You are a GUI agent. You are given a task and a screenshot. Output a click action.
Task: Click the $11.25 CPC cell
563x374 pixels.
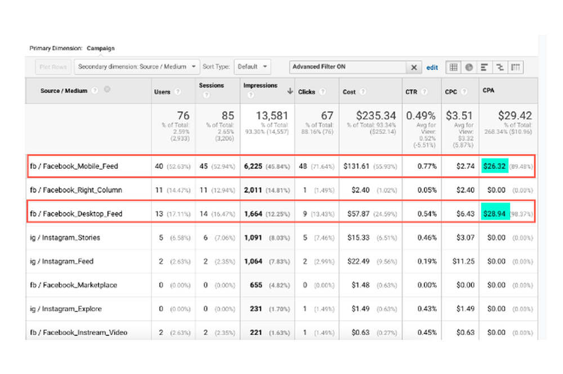tap(463, 262)
